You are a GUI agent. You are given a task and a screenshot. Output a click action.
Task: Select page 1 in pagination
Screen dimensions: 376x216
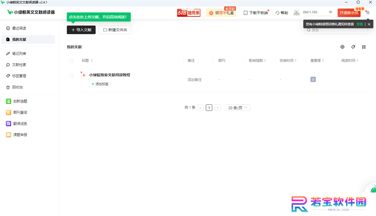[x=209, y=108]
